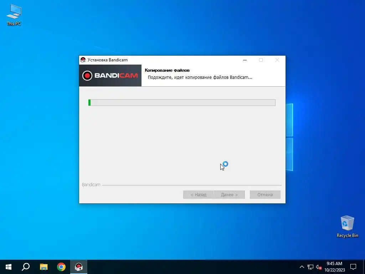Open Google Chrome from taskbar
The height and width of the screenshot is (274, 365).
click(x=61, y=267)
